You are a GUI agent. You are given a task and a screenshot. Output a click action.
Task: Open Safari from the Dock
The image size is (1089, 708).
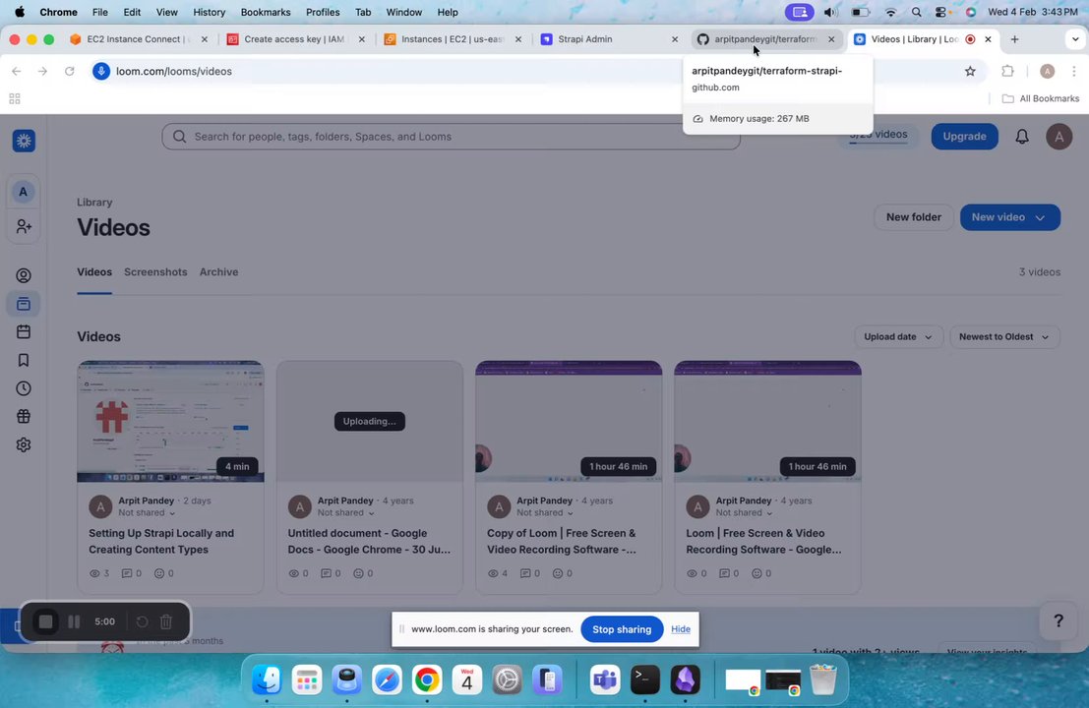coord(387,679)
